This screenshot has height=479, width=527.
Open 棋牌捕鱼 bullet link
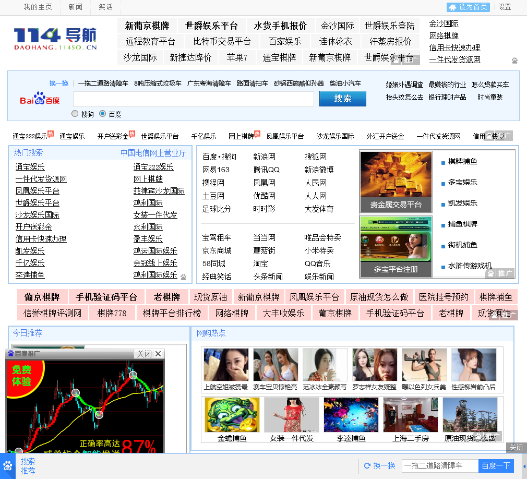462,161
